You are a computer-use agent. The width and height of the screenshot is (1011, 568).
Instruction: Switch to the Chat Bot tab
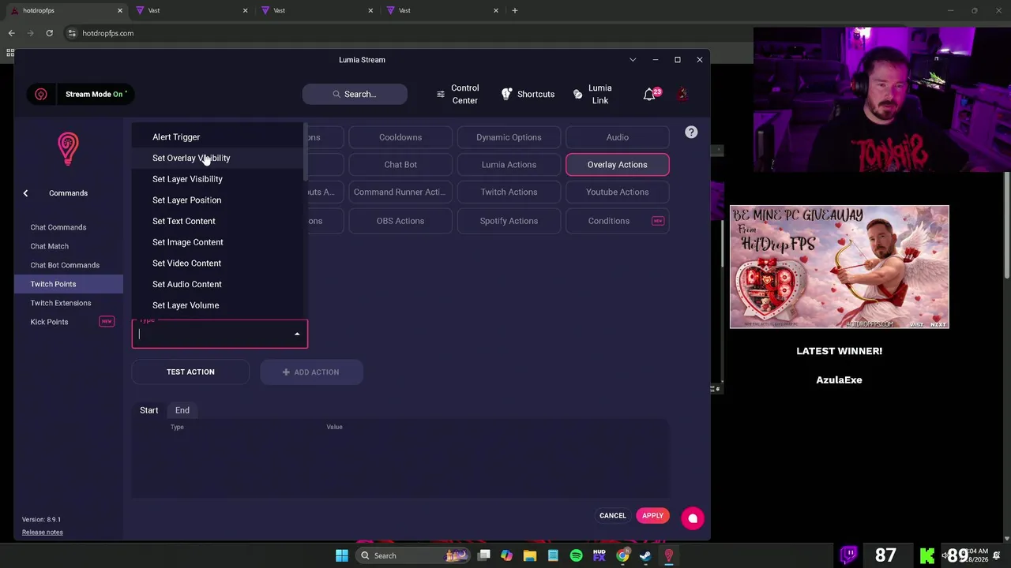[x=400, y=165]
